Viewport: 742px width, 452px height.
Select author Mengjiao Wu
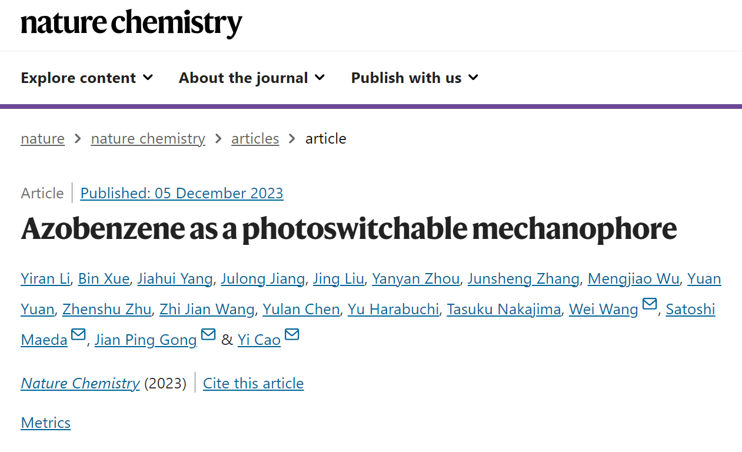coord(634,278)
